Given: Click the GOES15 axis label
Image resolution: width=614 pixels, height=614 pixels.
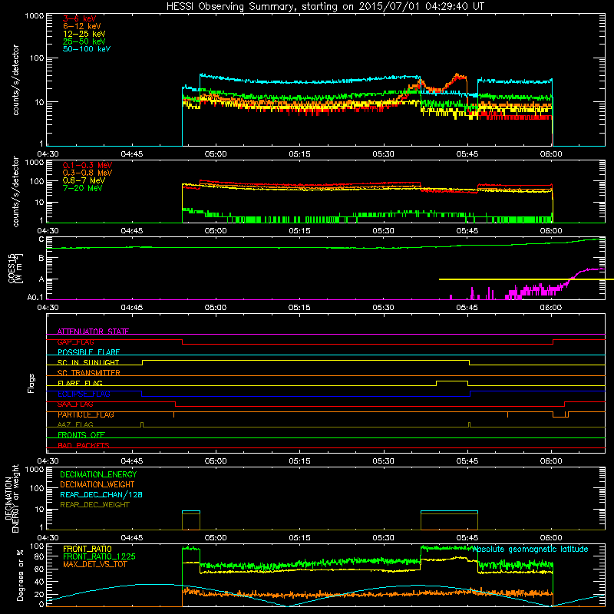Looking at the screenshot, I should point(15,268).
